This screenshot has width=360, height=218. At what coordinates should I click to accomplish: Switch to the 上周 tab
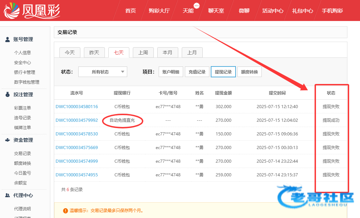click(x=143, y=52)
